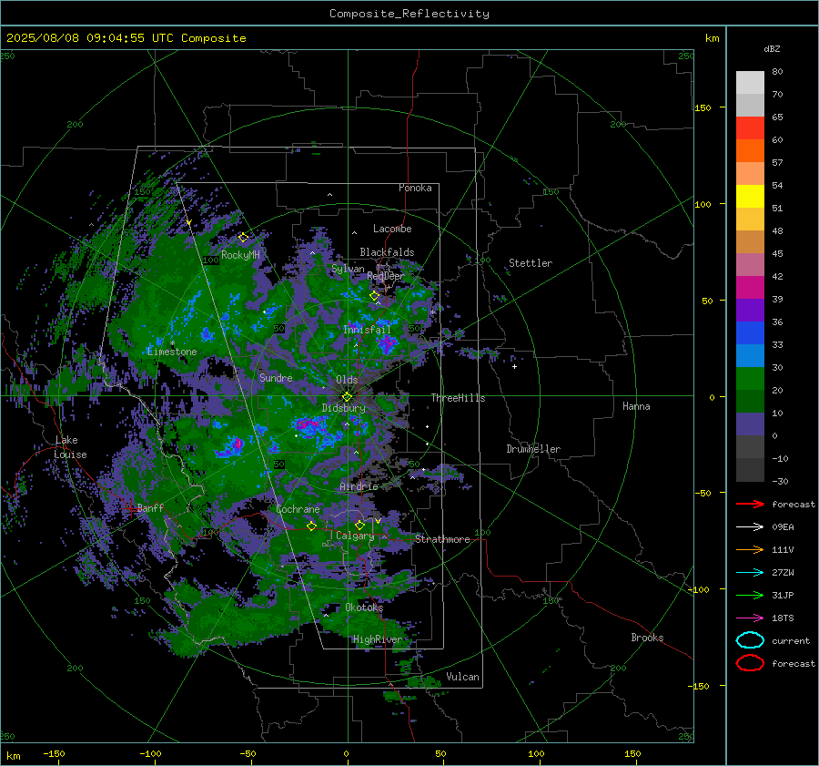Screen dimensions: 819x766
Task: Click the Drumheller city label
Action: (x=533, y=449)
